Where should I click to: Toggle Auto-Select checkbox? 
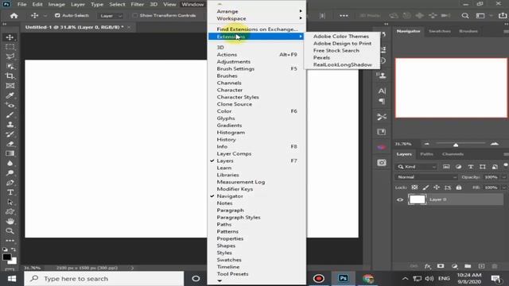pos(57,16)
